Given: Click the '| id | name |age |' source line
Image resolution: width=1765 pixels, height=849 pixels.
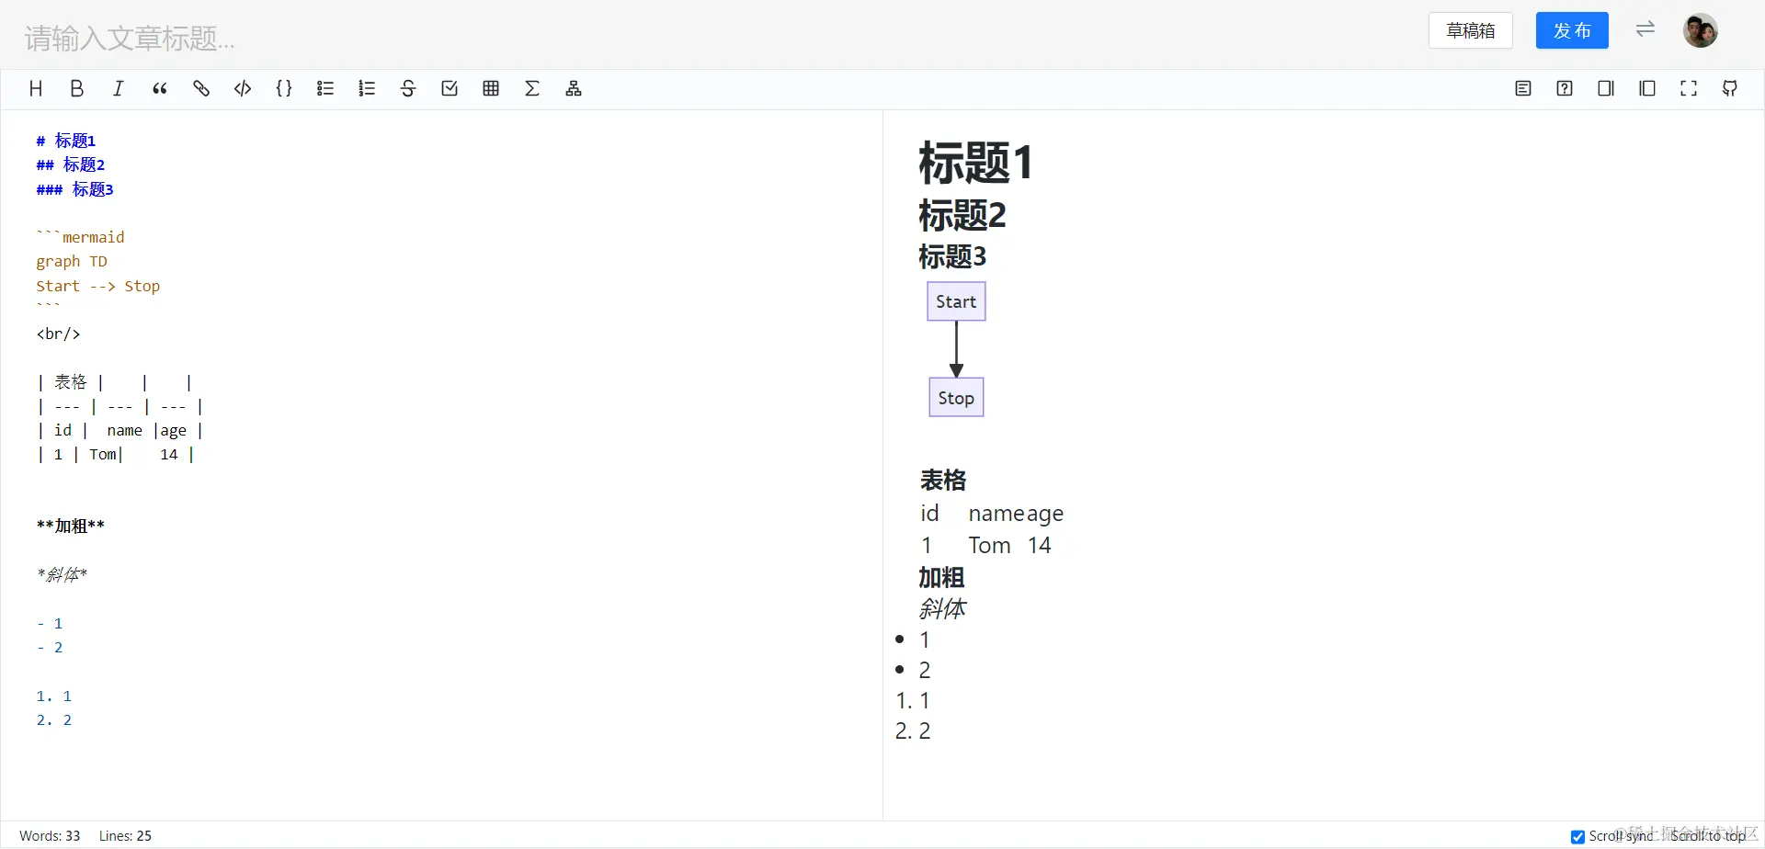Looking at the screenshot, I should tap(120, 430).
